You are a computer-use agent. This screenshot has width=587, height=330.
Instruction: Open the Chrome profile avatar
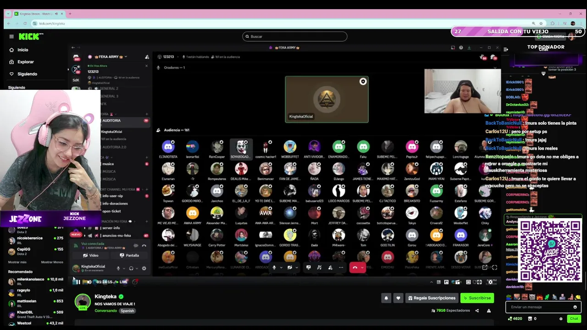click(x=573, y=23)
